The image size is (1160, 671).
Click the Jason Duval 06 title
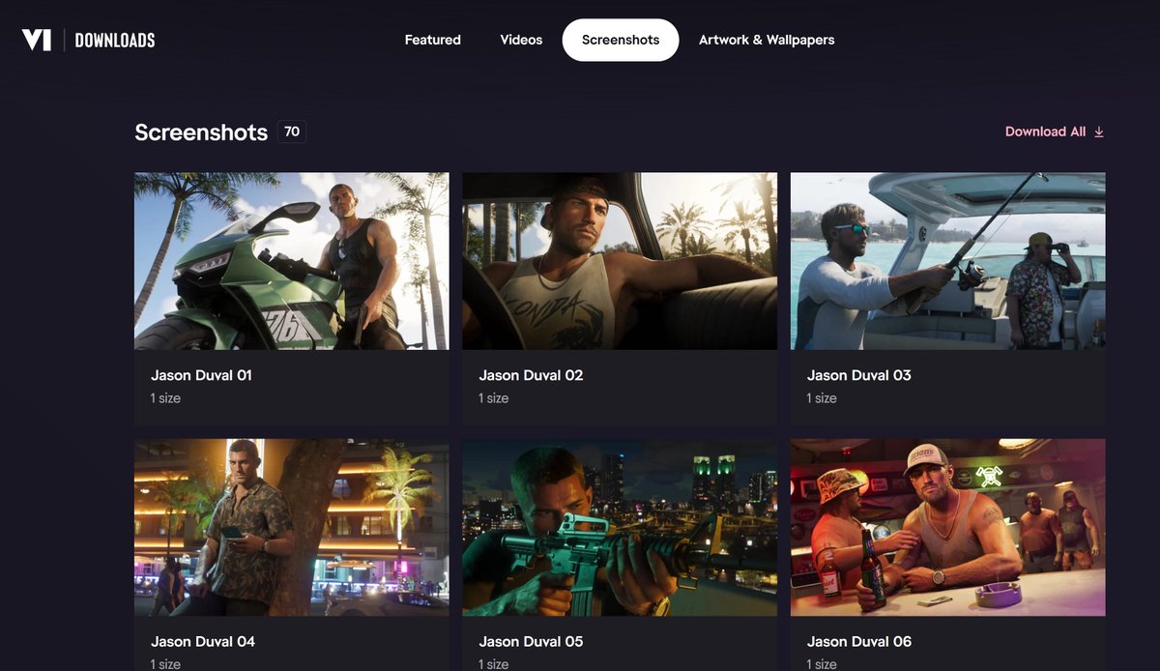tap(859, 641)
